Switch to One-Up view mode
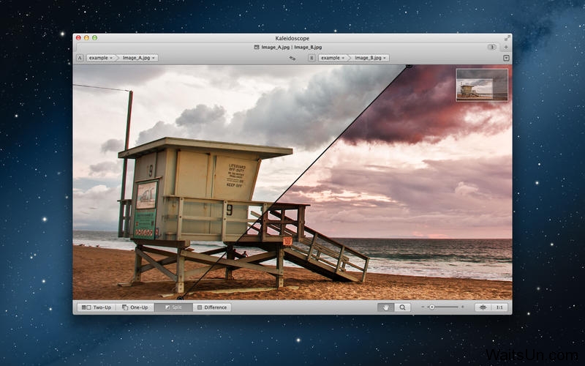585x366 pixels. point(135,307)
